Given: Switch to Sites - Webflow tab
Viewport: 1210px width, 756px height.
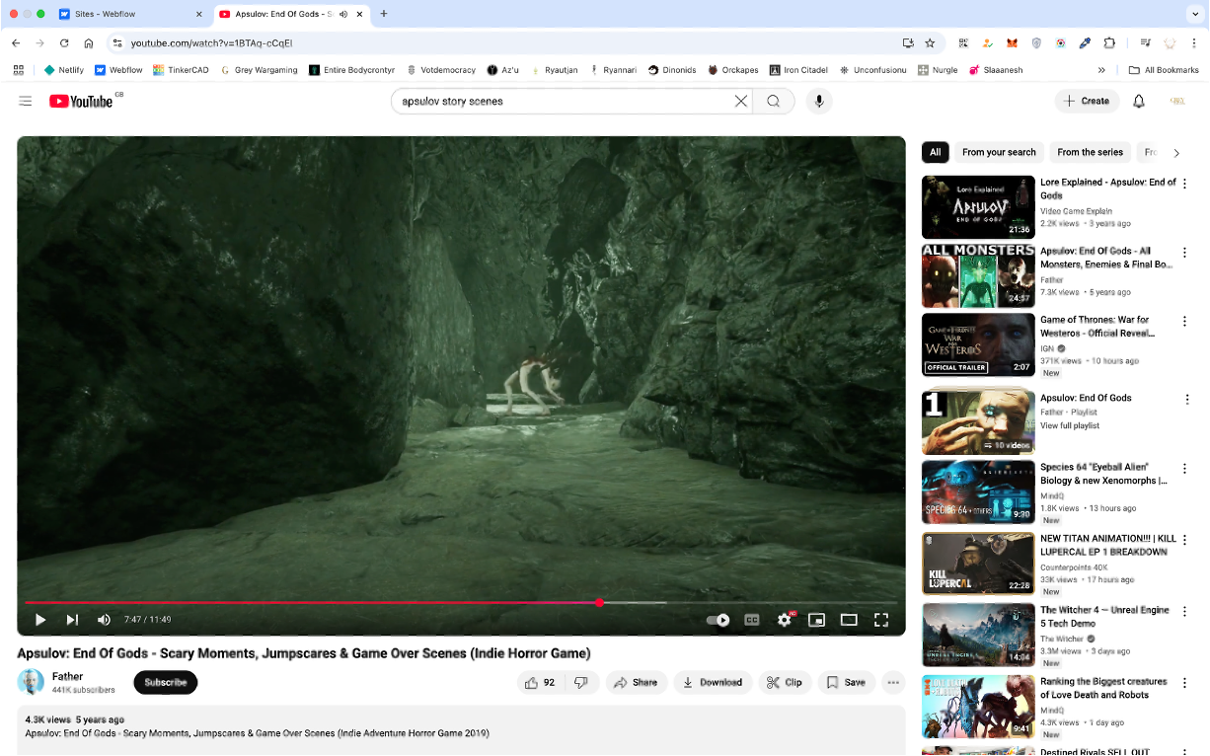Looking at the screenshot, I should click(126, 14).
